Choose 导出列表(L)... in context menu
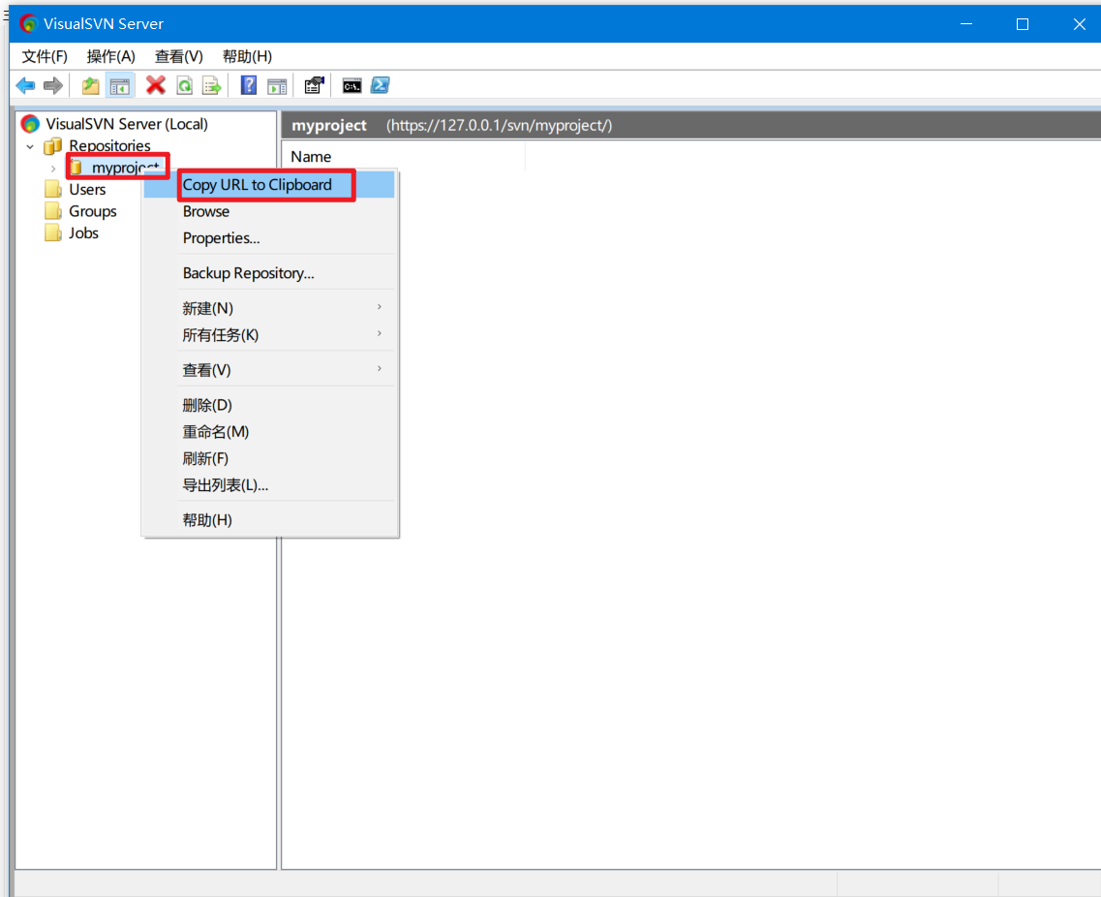Image resolution: width=1101 pixels, height=897 pixels. tap(269, 485)
